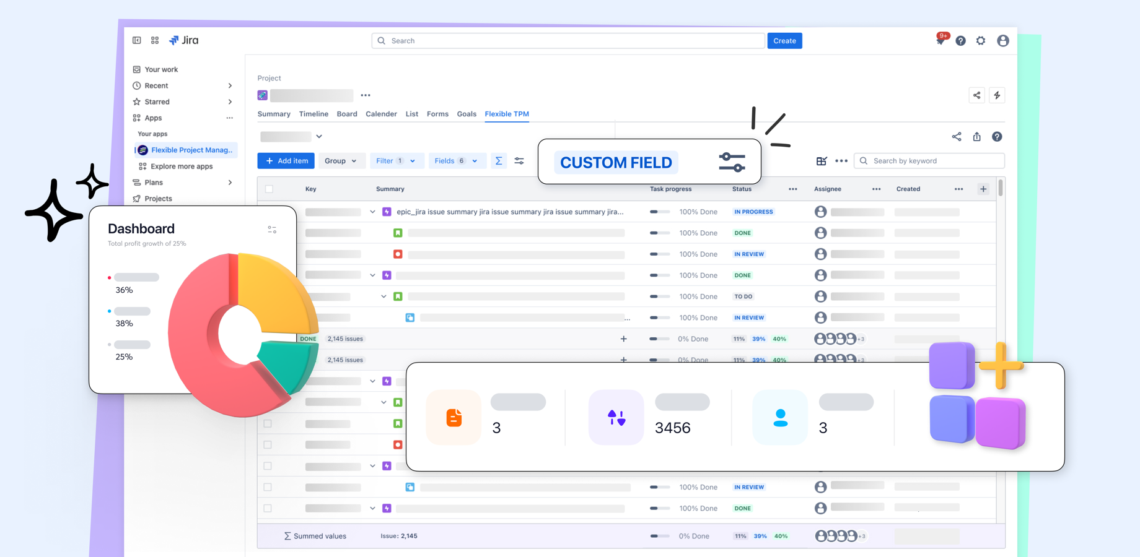Switch to the List tab
This screenshot has width=1140, height=557.
coord(412,114)
